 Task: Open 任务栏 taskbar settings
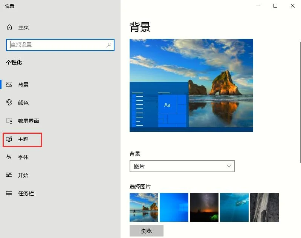[26, 193]
